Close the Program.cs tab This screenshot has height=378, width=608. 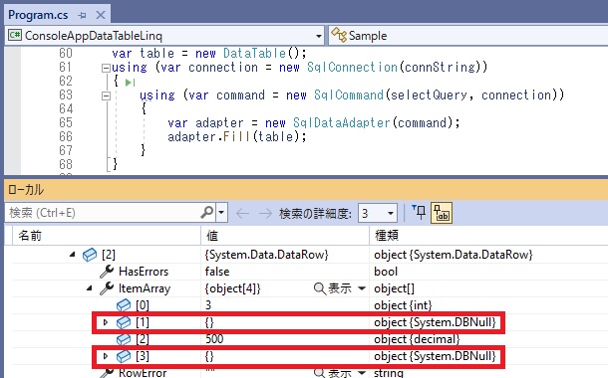point(101,16)
